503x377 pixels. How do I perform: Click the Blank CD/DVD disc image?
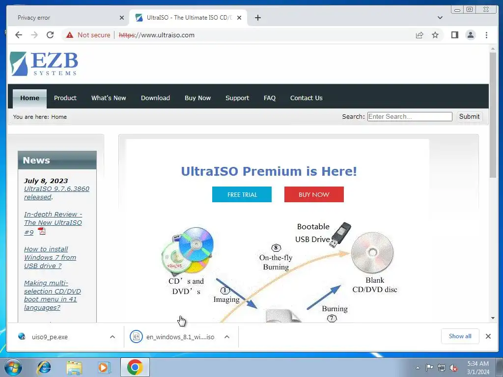pyautogui.click(x=372, y=253)
